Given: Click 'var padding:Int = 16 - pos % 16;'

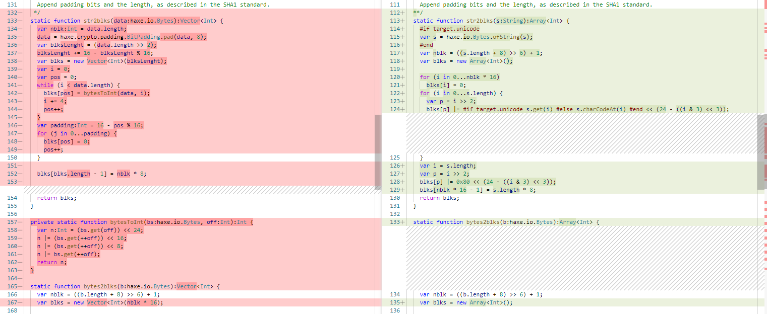Looking at the screenshot, I should (x=90, y=125).
